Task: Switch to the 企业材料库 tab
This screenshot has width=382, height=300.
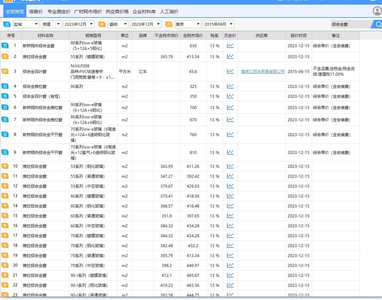Action: pyautogui.click(x=144, y=12)
